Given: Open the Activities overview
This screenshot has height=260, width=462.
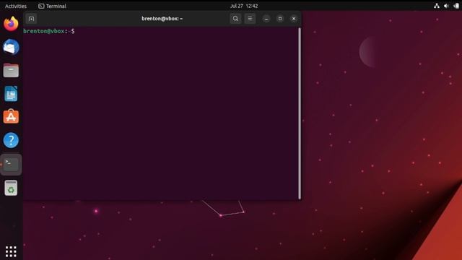Looking at the screenshot, I should coord(16,6).
